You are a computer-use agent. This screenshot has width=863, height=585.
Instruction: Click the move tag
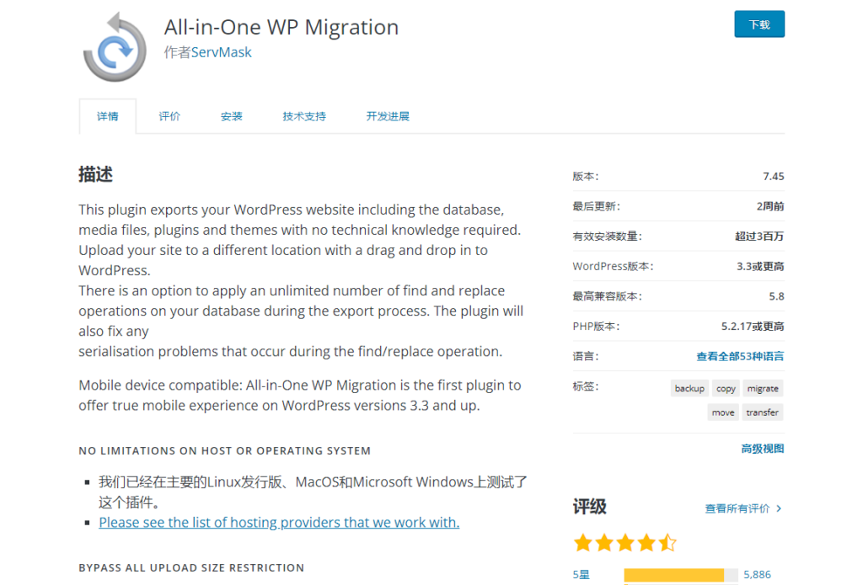(x=722, y=412)
